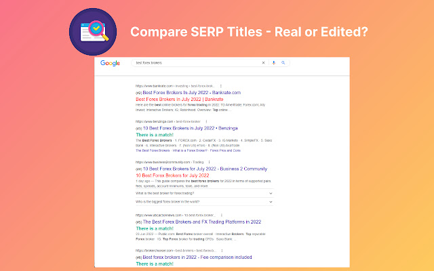Click the abcactionnews.com URL breadcrumb
434x271 pixels.
tap(176, 215)
